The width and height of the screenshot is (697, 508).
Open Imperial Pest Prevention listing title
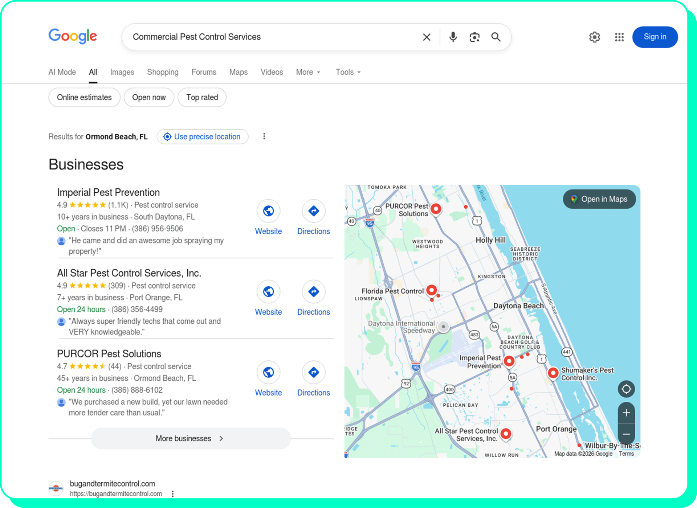point(108,192)
